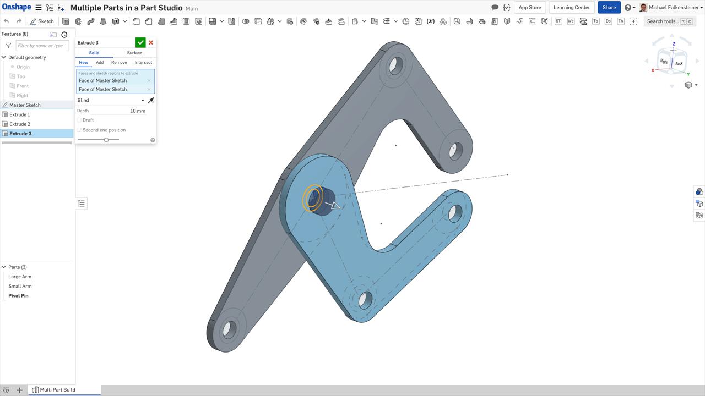The image size is (705, 396).
Task: Click the Filter by name or type field
Action: [x=42, y=46]
